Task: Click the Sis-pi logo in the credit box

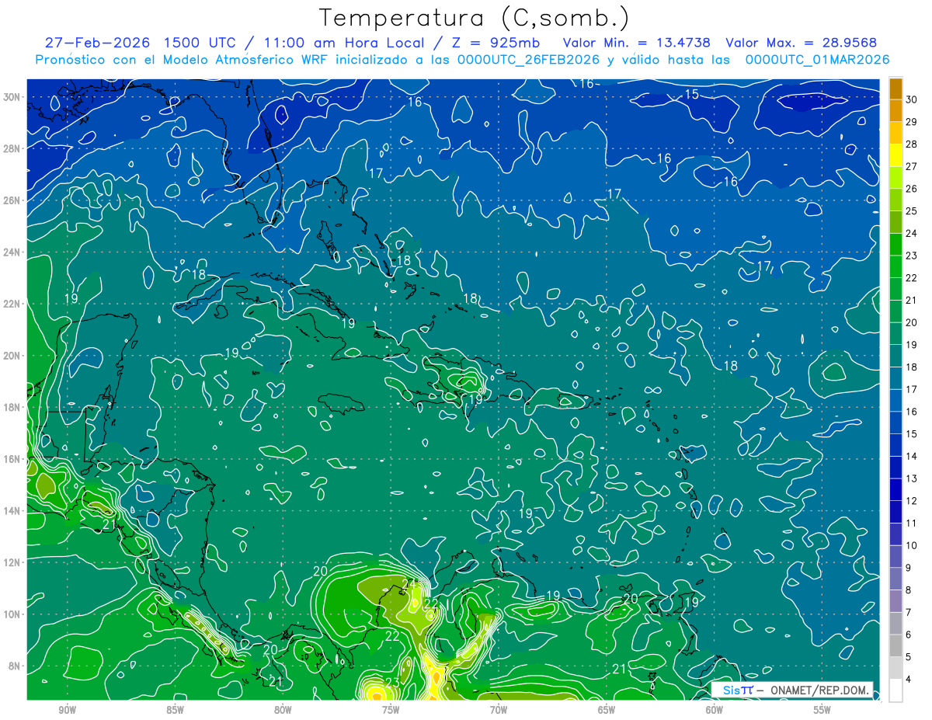Action: click(x=738, y=690)
